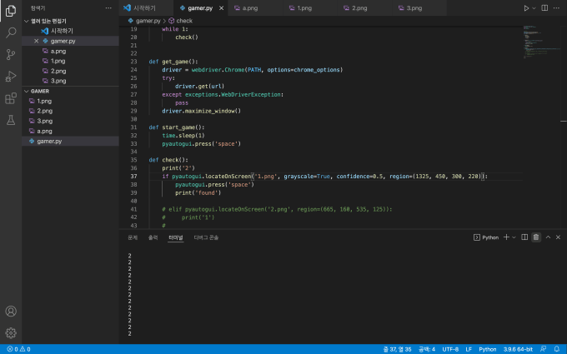The image size is (567, 354).
Task: Switch to the 출력 panel tab
Action: pos(153,237)
